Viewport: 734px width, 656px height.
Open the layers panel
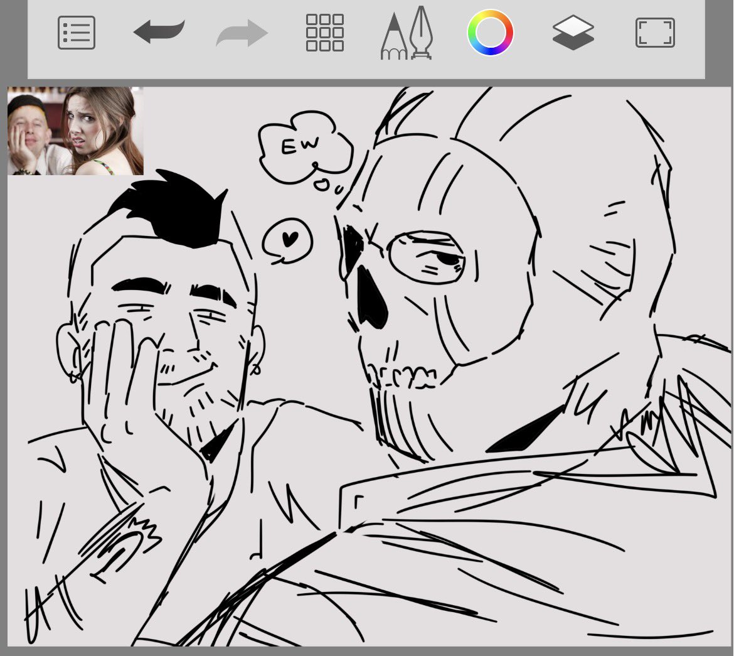tap(573, 33)
